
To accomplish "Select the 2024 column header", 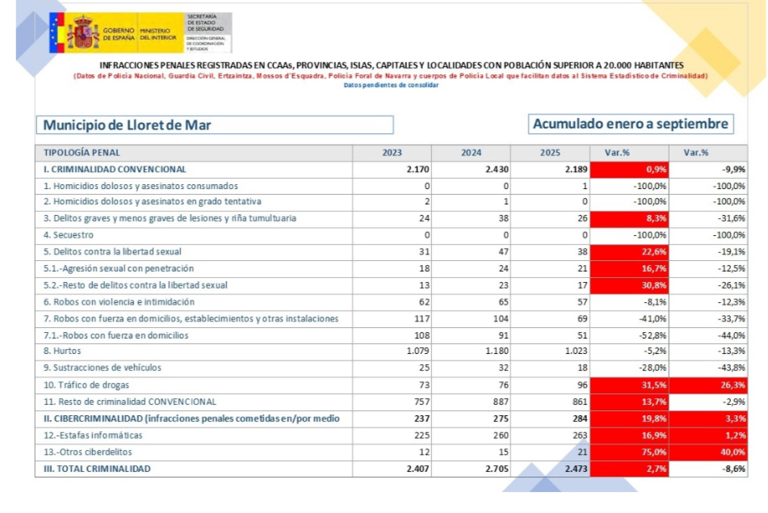I will (x=471, y=153).
